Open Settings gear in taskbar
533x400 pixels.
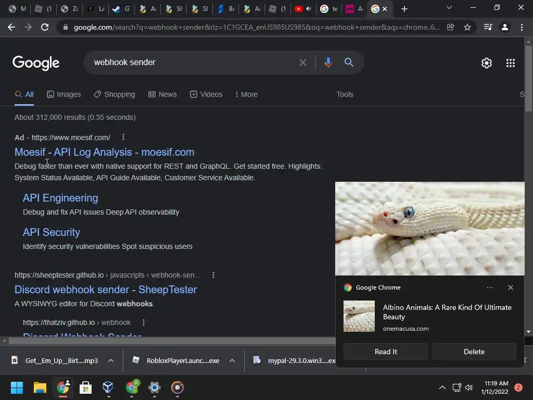(154, 387)
